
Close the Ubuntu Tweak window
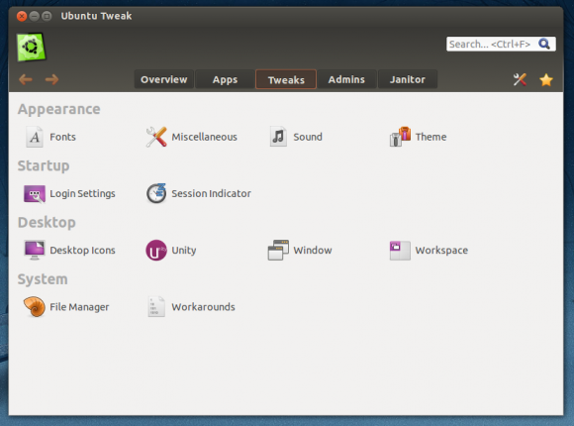(x=22, y=16)
